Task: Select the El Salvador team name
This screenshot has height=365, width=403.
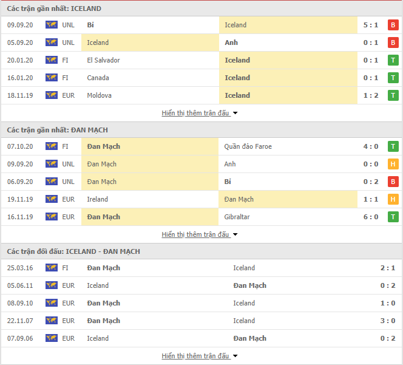Action: pyautogui.click(x=103, y=60)
